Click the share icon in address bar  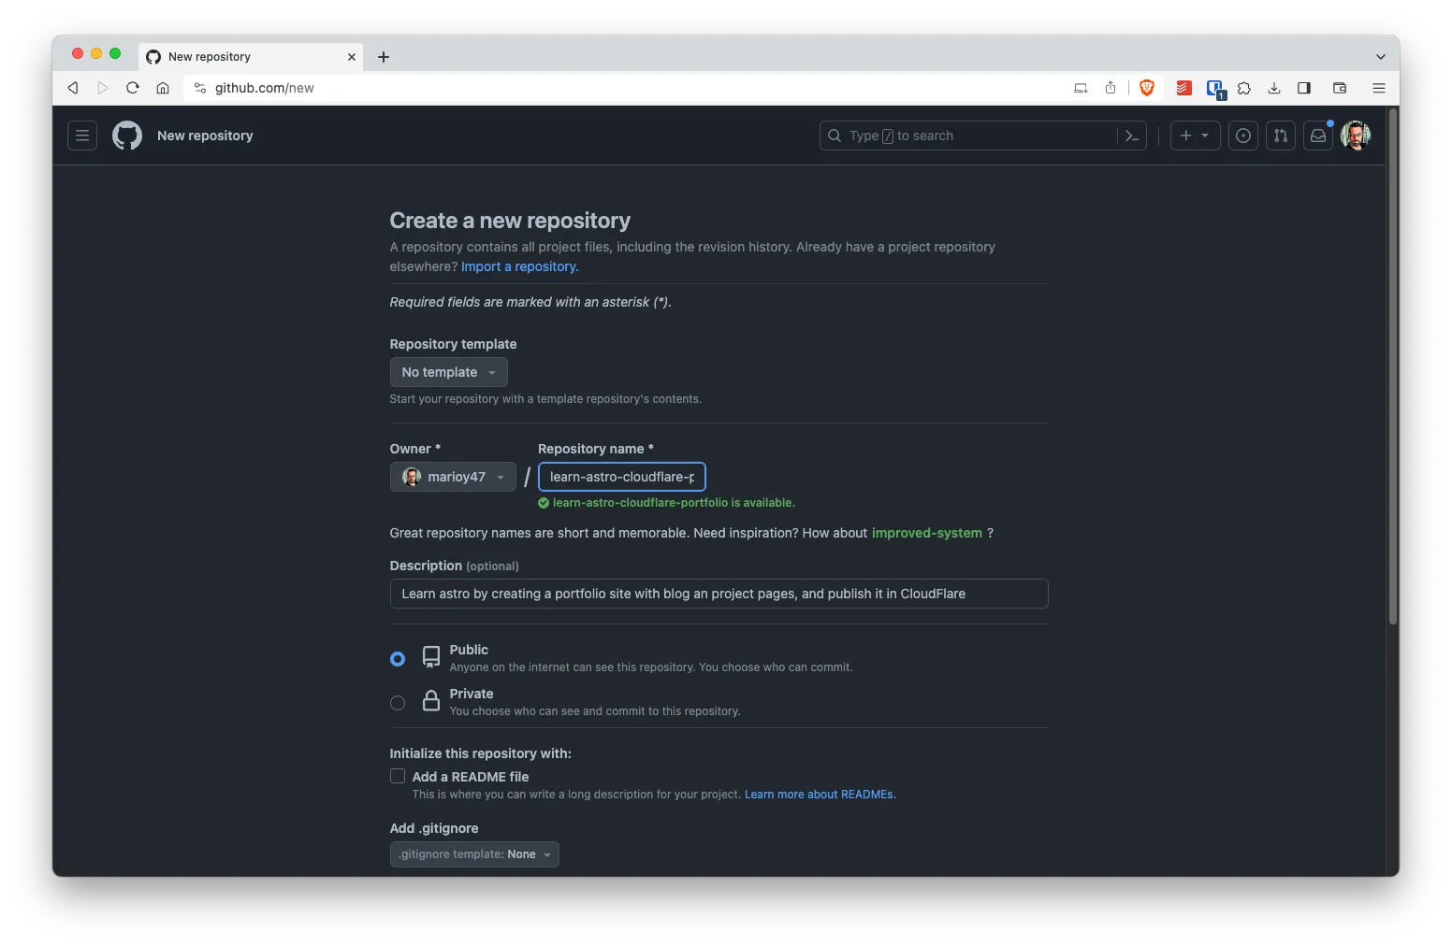(1111, 88)
